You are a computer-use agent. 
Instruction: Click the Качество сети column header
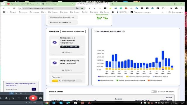coord(142,100)
